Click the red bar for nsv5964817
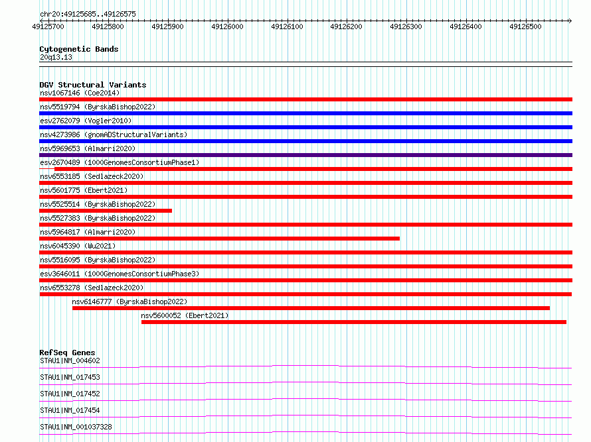This screenshot has height=442, width=591. [x=219, y=239]
